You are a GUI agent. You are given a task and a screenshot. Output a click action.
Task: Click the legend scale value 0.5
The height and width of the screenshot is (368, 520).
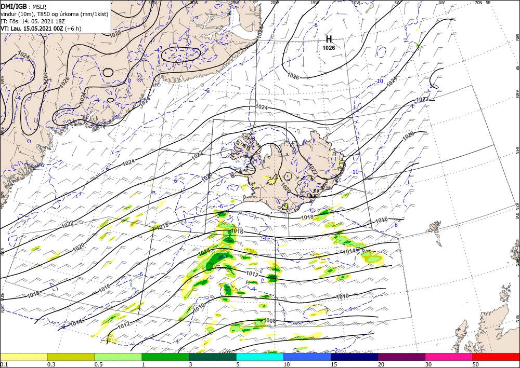98,364
